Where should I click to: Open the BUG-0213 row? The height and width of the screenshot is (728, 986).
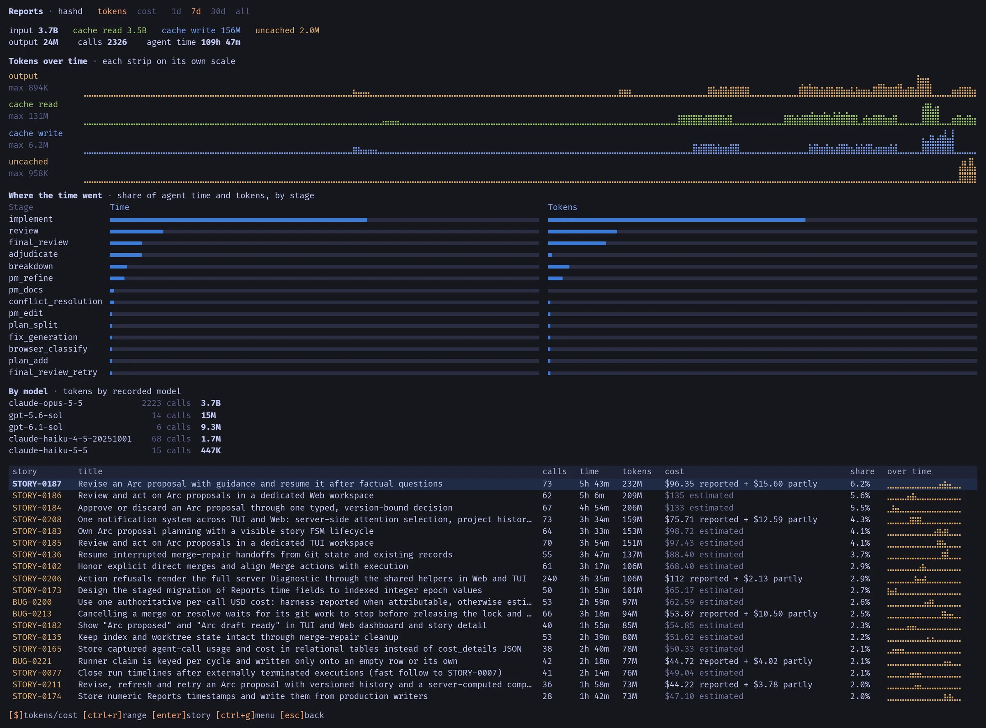[493, 614]
